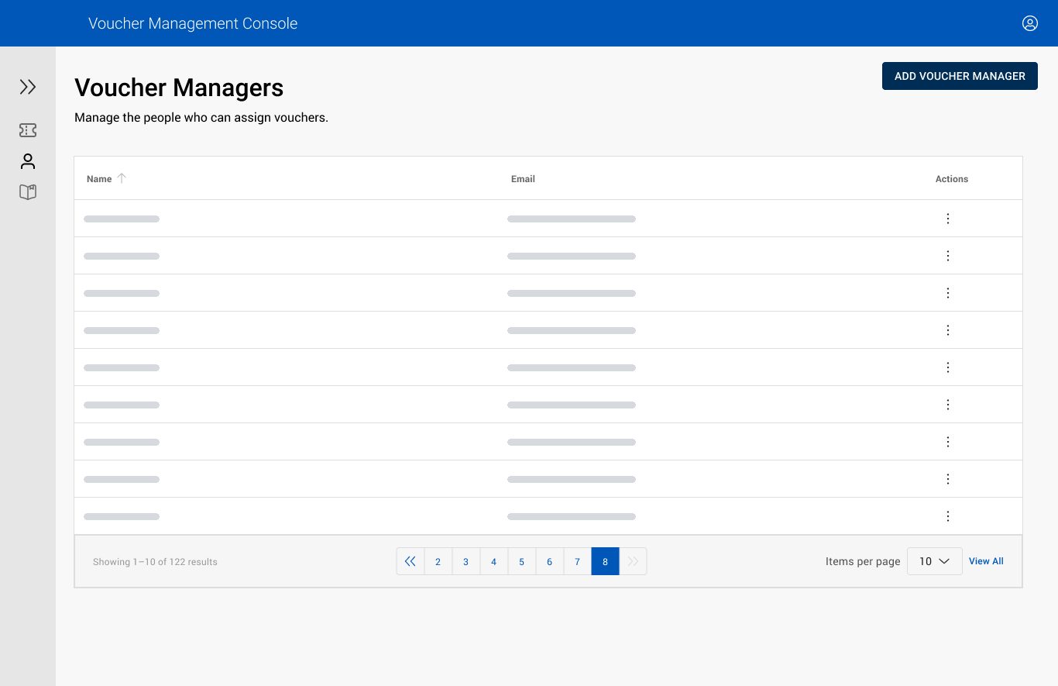The height and width of the screenshot is (686, 1058).
Task: Open actions menu for fifth table row
Action: (948, 367)
